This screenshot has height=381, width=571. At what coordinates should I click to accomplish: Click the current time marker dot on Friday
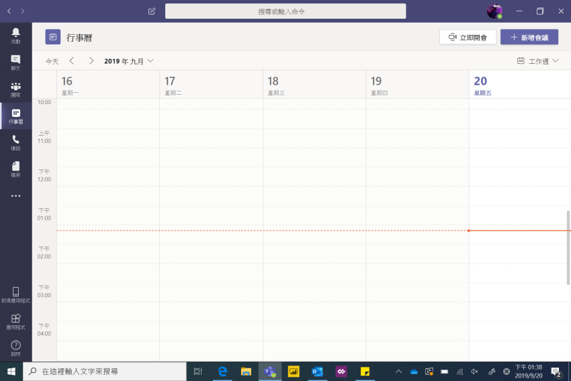point(469,230)
